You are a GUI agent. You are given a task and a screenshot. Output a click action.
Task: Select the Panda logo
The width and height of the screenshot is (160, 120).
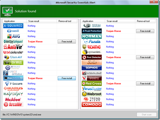[92, 42]
